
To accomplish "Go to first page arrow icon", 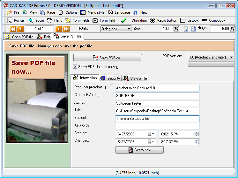I will (12, 29).
